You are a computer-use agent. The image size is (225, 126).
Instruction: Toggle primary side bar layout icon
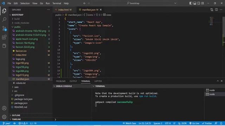click(191, 3)
